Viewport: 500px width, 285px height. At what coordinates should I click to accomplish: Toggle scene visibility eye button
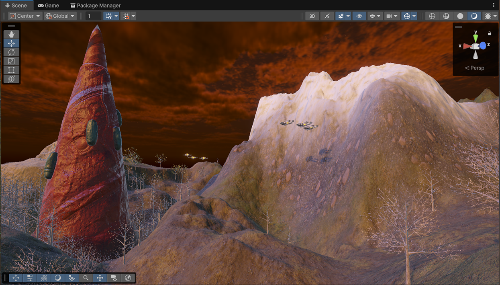pos(359,16)
